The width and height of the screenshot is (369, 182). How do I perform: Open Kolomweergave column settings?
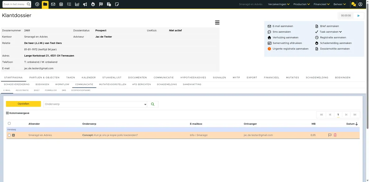[x=18, y=113]
